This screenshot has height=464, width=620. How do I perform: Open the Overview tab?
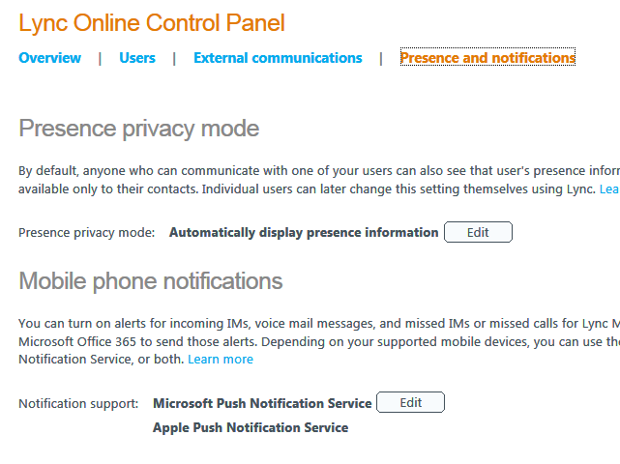(49, 58)
